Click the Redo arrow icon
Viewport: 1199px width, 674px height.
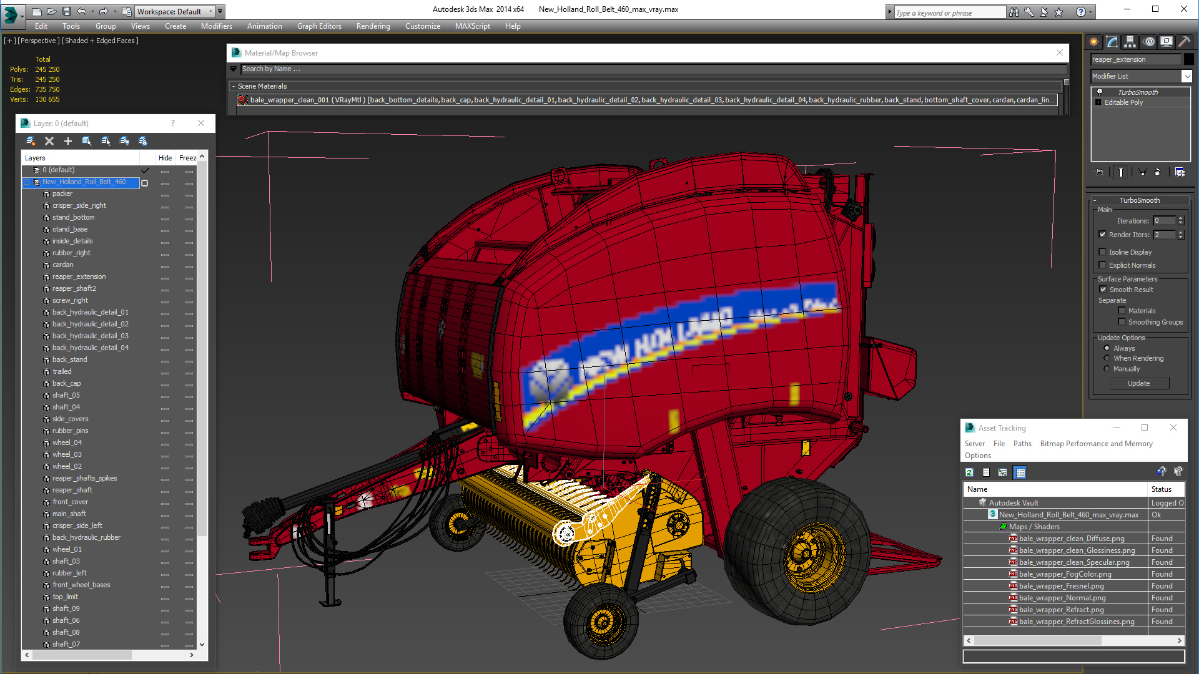(104, 11)
